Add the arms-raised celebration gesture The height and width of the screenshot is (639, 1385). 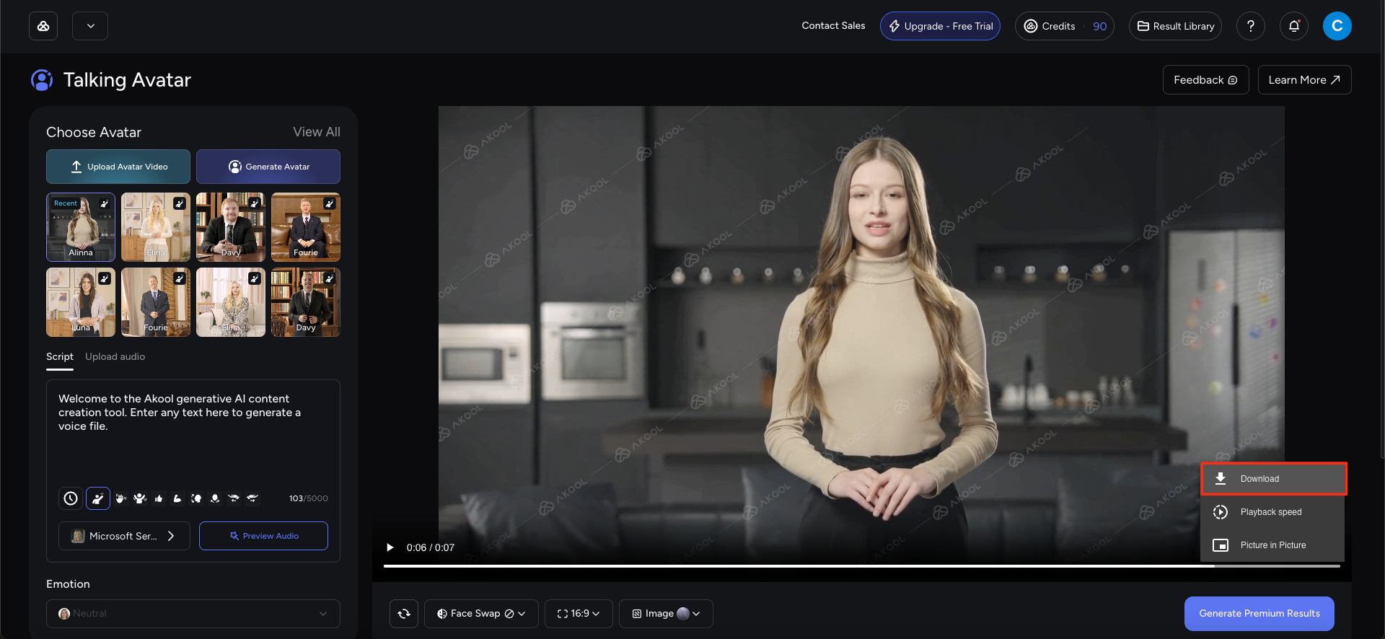(140, 498)
